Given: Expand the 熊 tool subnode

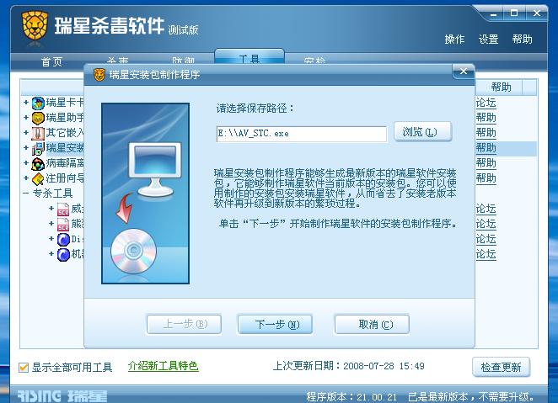Looking at the screenshot, I should [51, 223].
